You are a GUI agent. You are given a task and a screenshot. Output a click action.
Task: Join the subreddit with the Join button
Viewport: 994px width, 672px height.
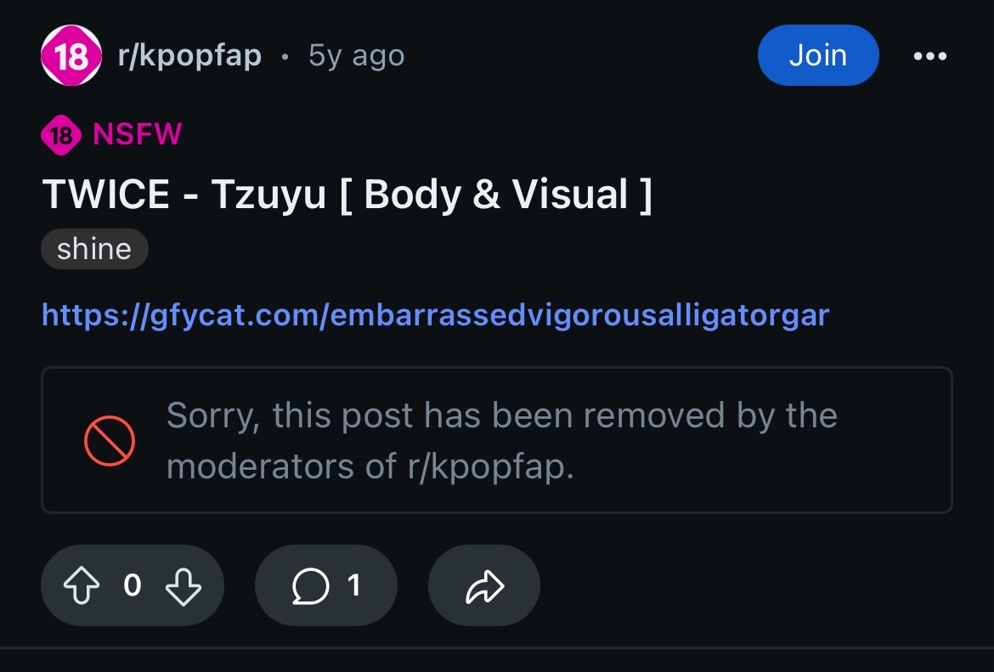[x=818, y=55]
